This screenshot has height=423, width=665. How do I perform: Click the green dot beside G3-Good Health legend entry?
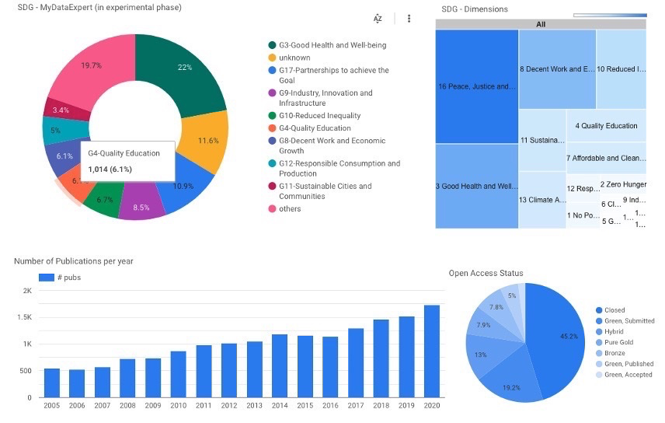[272, 45]
